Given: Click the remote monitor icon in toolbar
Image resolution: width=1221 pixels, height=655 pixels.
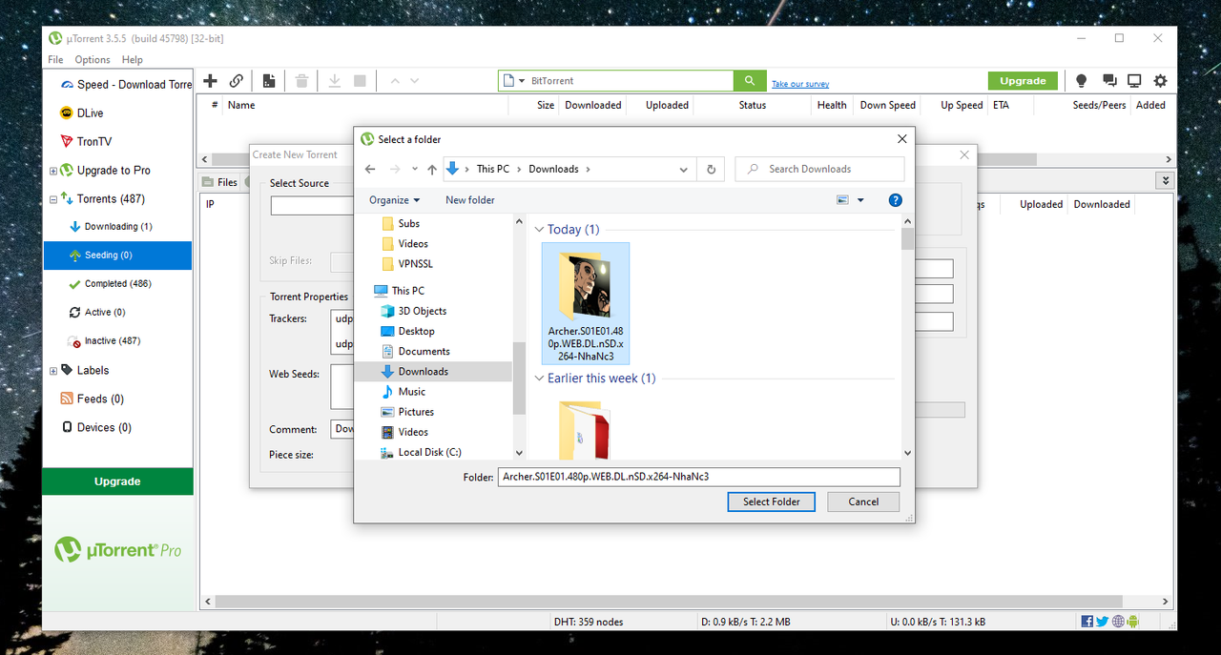Looking at the screenshot, I should tap(1134, 81).
